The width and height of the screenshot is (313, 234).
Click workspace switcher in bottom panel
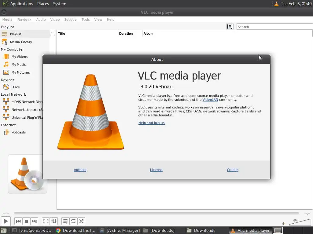pyautogui.click(x=278, y=230)
